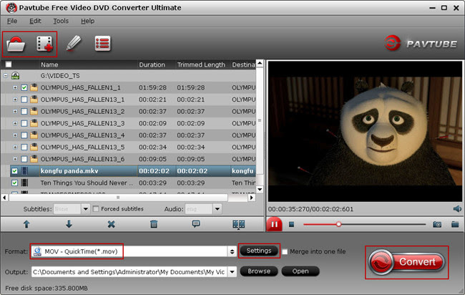465x295 pixels.
Task: Click the filmstrip icon of Ten Things row
Action: [x=24, y=183]
